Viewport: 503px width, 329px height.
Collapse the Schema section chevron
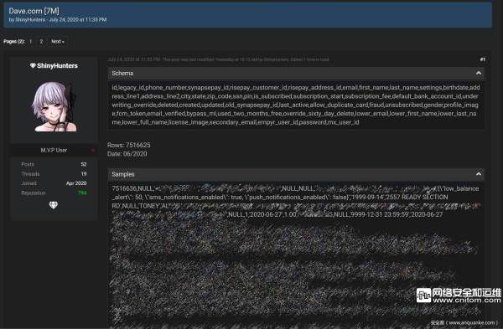click(x=479, y=74)
